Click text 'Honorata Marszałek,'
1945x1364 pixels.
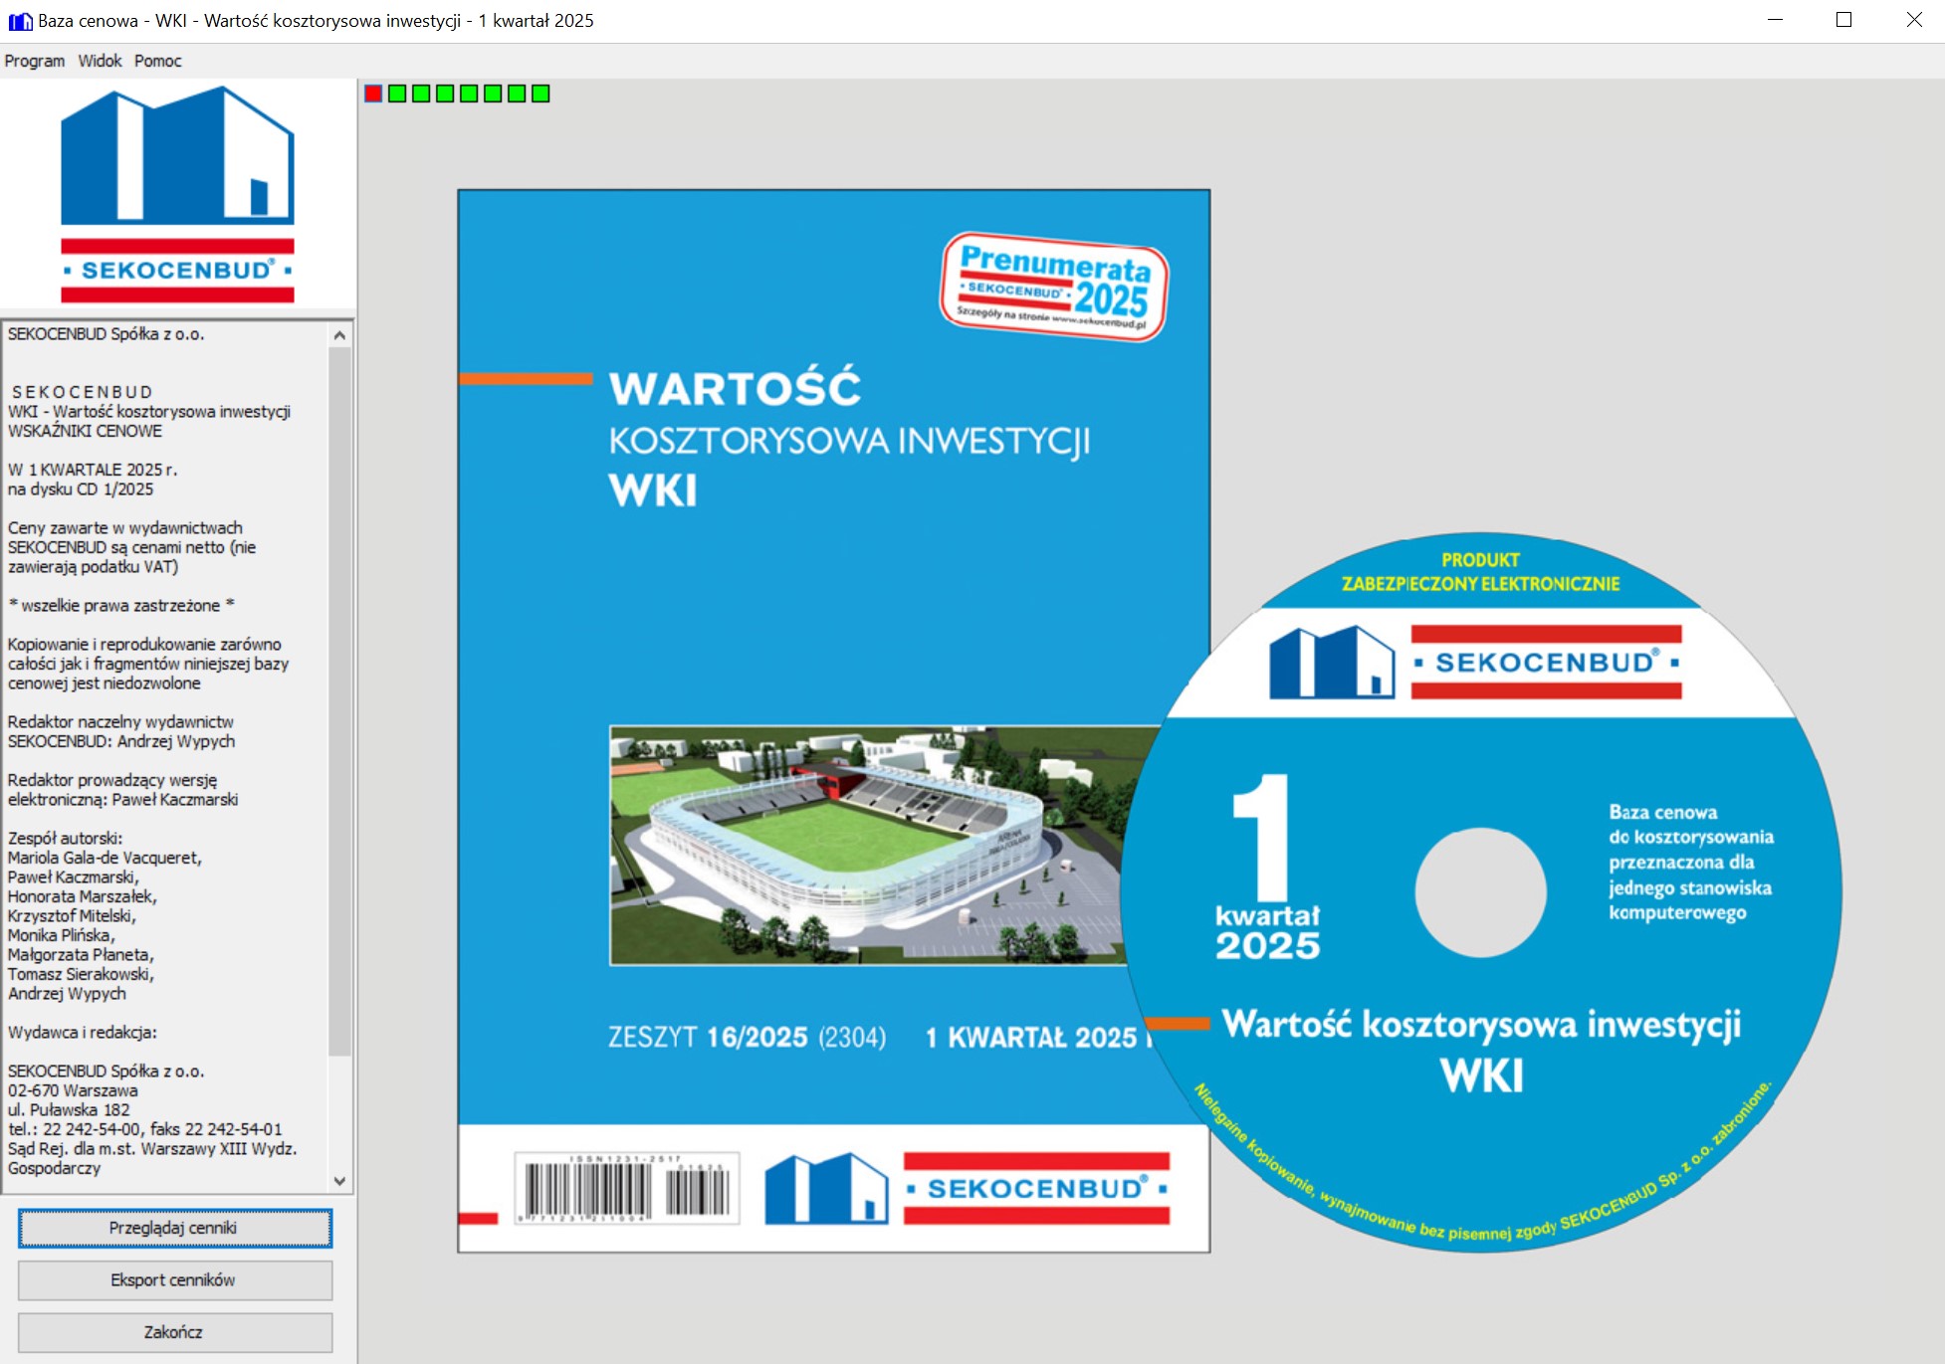tap(83, 896)
